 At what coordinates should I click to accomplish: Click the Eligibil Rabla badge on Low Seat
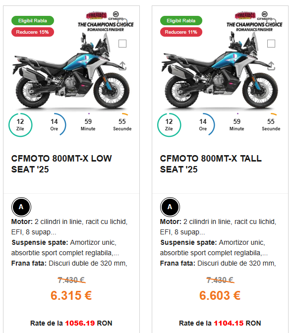click(33, 21)
